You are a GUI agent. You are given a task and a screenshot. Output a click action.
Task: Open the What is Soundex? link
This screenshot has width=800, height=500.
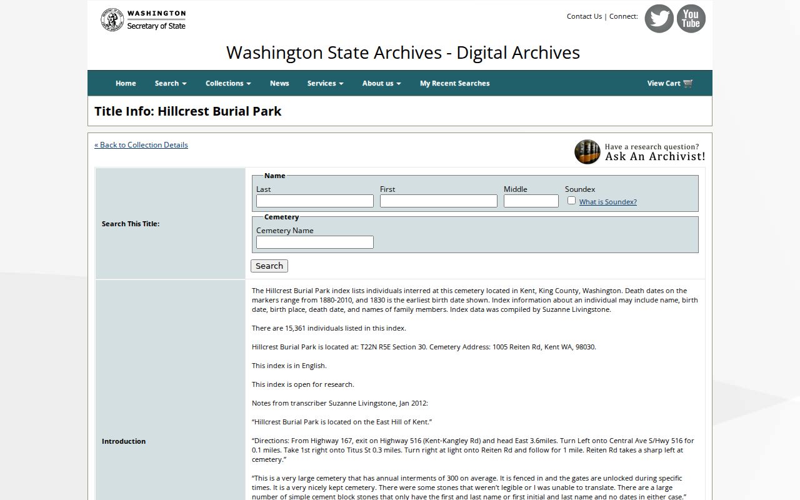tap(608, 202)
